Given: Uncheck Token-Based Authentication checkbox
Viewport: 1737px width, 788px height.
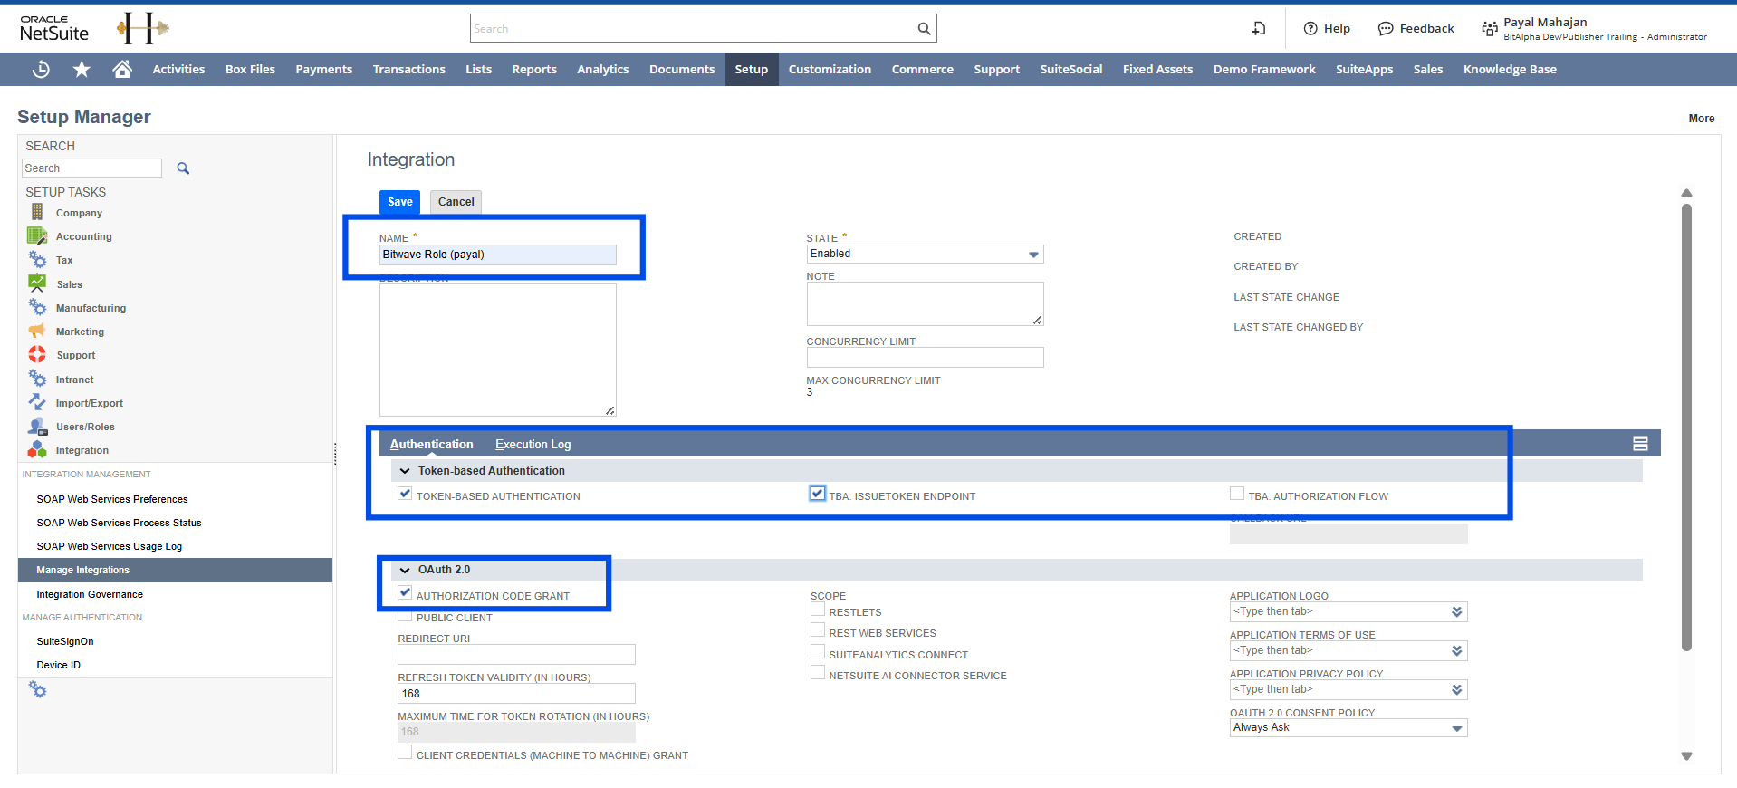Looking at the screenshot, I should (405, 494).
